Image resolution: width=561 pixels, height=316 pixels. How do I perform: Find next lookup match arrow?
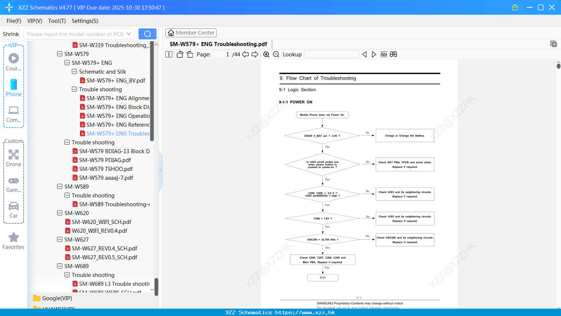click(374, 55)
